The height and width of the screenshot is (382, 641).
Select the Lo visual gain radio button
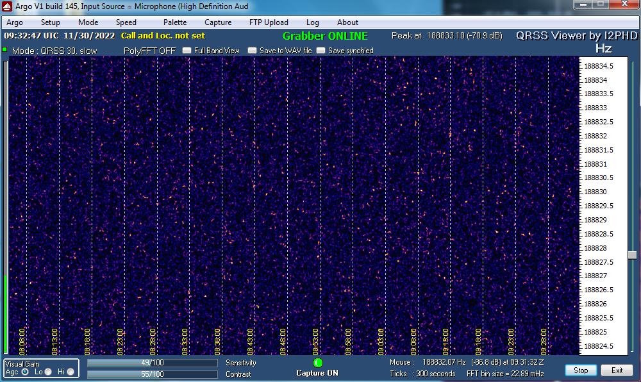coord(48,372)
